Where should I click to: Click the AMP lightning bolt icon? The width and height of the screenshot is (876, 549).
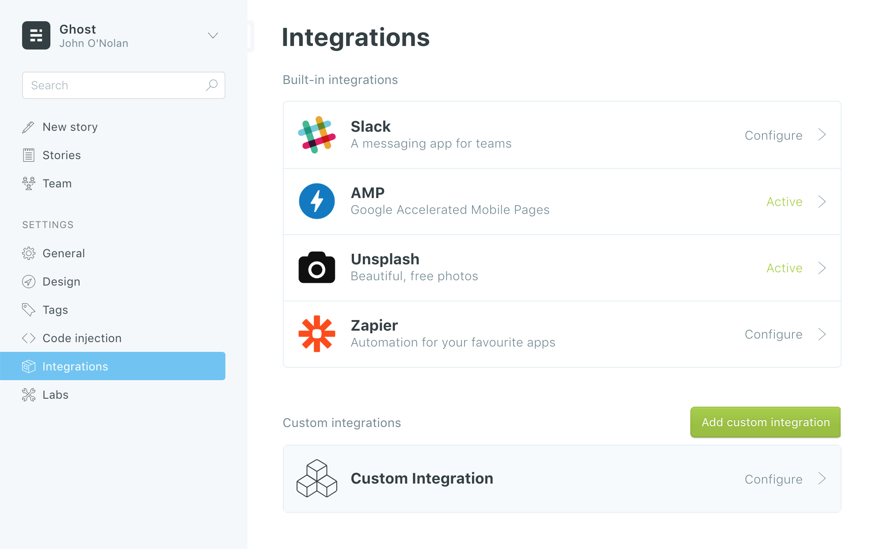pos(316,201)
